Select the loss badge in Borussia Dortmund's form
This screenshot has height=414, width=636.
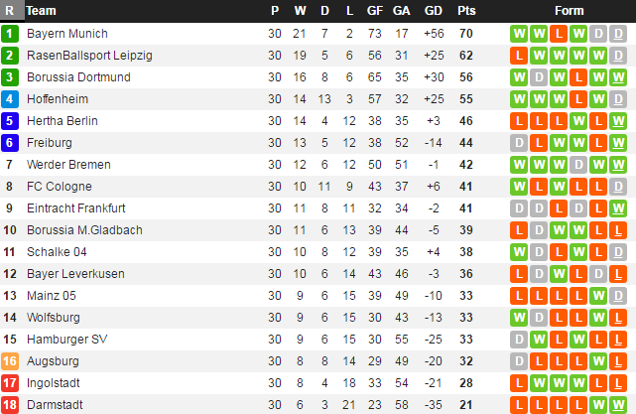[x=578, y=76]
